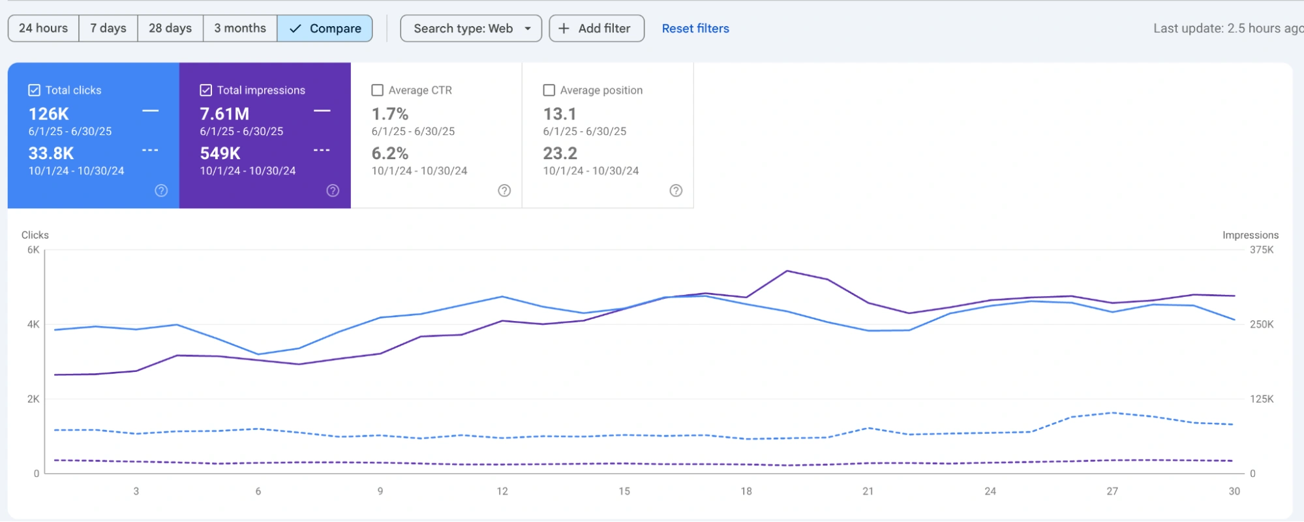This screenshot has width=1304, height=522.
Task: Expand the Search type: Web dropdown
Action: click(x=471, y=29)
